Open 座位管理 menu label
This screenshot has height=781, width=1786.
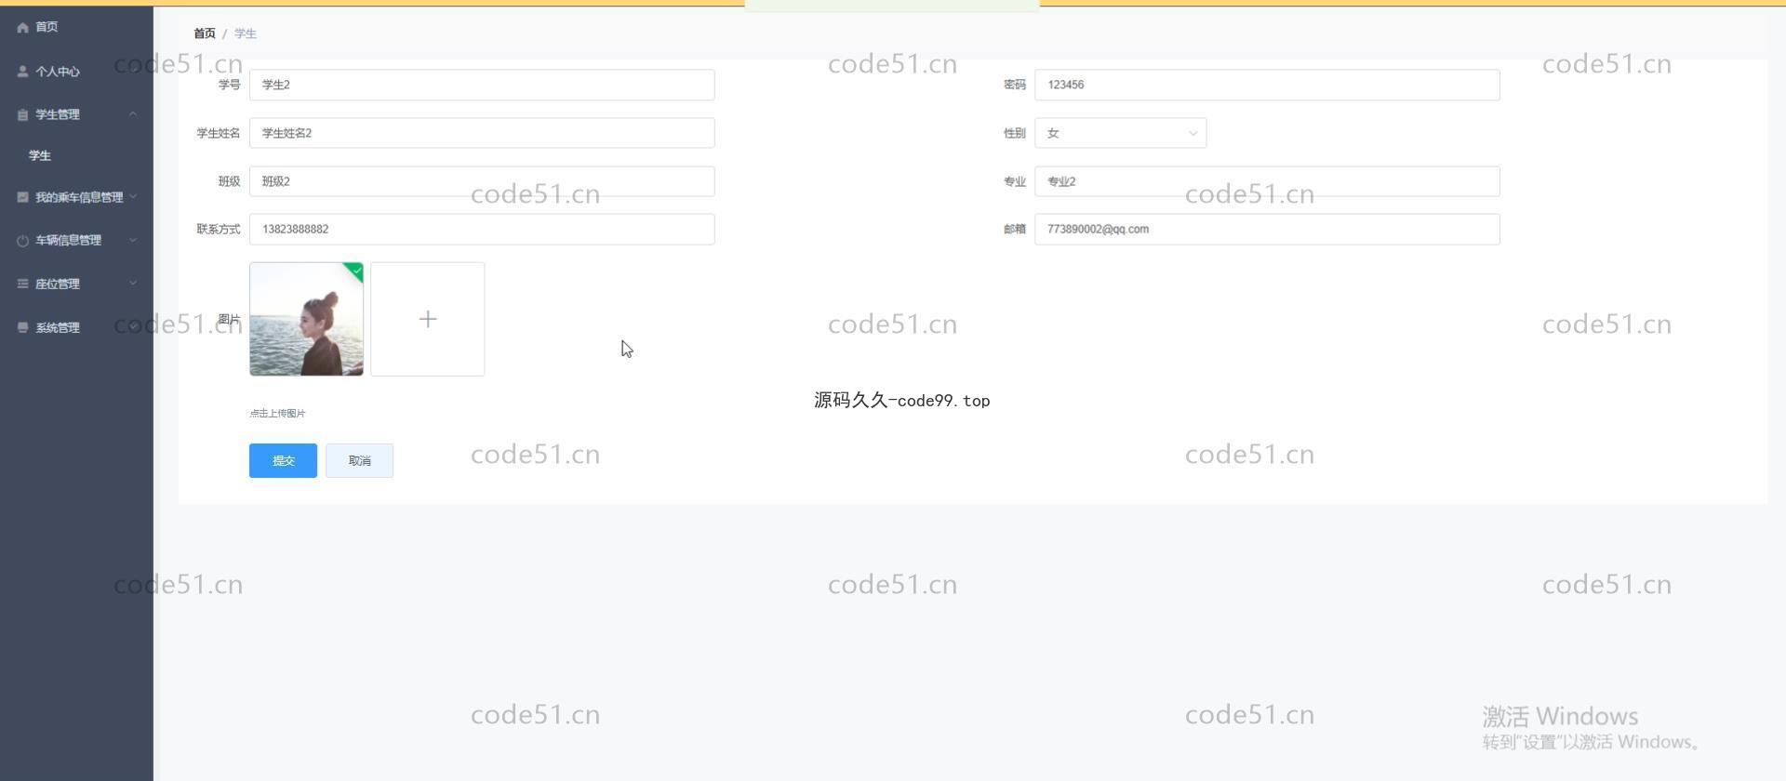coord(58,284)
